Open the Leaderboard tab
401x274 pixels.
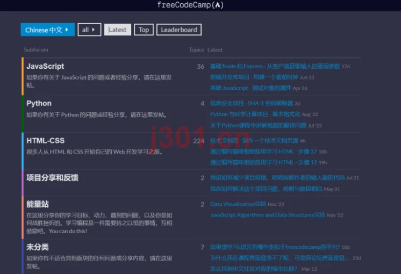click(179, 30)
